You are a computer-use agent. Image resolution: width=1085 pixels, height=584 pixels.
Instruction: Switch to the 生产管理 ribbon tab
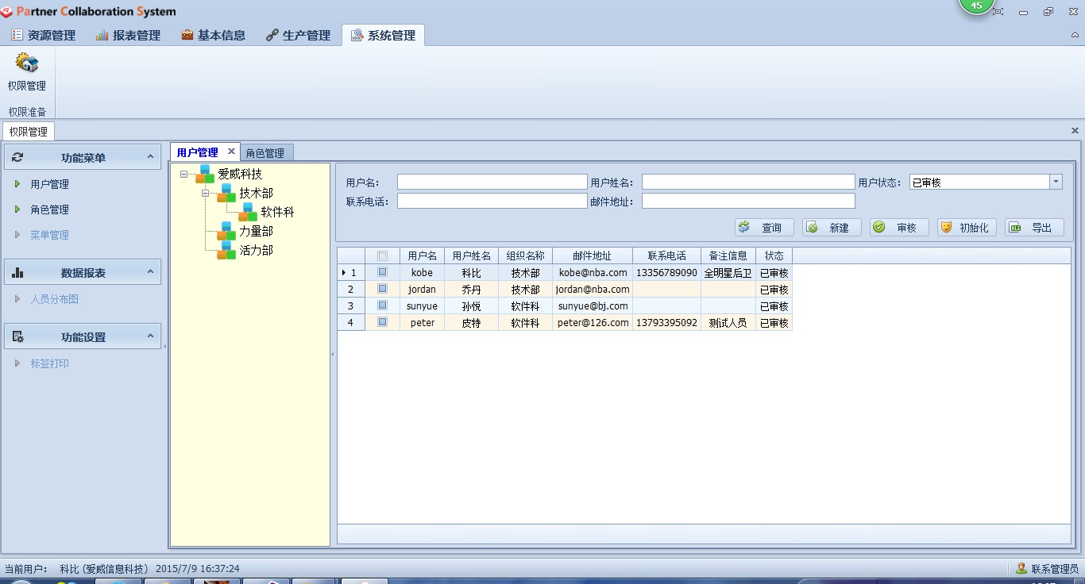pos(299,35)
